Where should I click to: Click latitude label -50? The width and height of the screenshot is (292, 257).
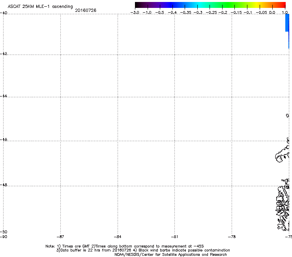(4, 232)
